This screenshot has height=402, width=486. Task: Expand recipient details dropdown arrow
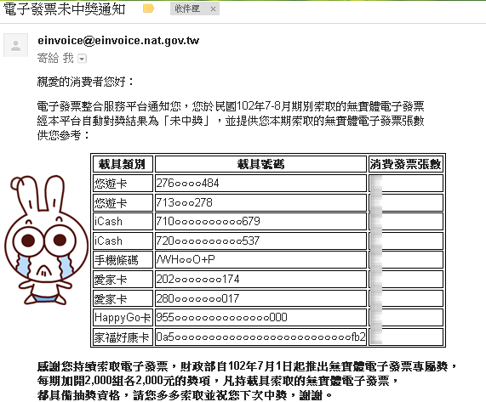pyautogui.click(x=82, y=59)
